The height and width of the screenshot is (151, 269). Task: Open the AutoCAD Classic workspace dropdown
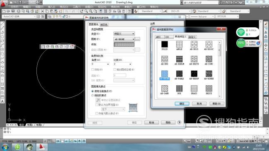(19, 17)
